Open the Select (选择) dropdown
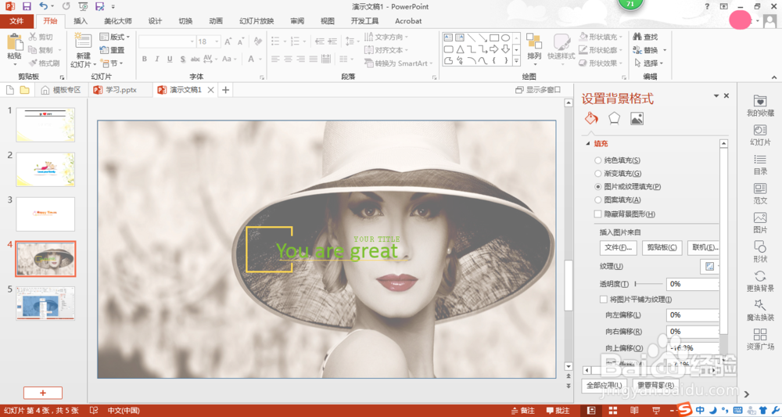 [x=648, y=63]
